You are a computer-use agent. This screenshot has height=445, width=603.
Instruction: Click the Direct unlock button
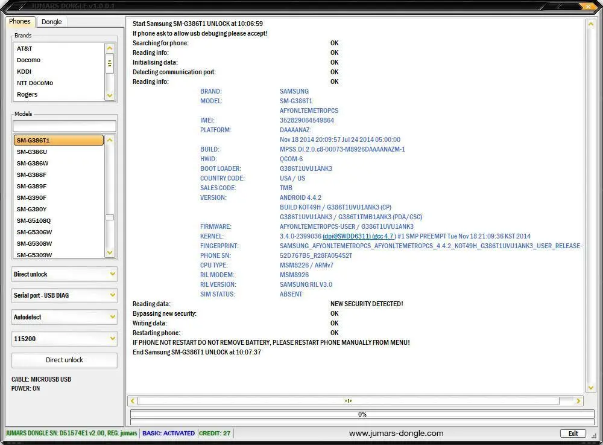click(65, 360)
